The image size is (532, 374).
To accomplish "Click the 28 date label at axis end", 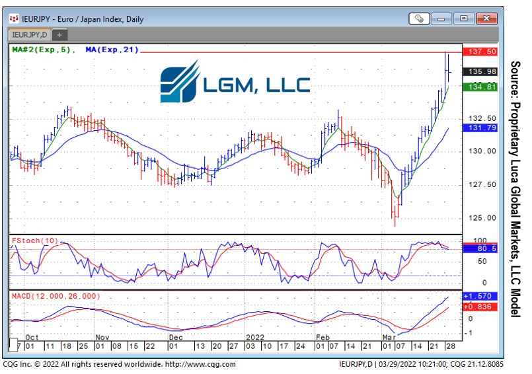I will tap(450, 346).
